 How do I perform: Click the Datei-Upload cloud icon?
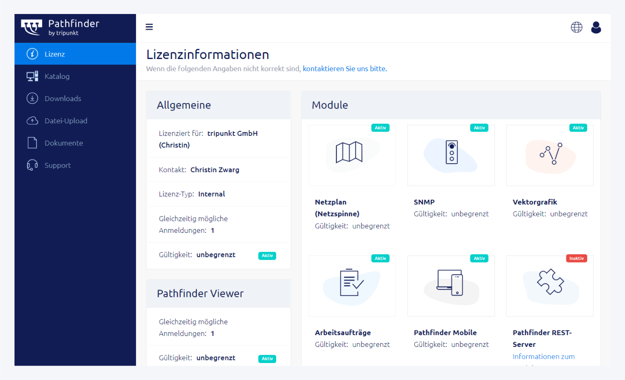[x=32, y=121]
